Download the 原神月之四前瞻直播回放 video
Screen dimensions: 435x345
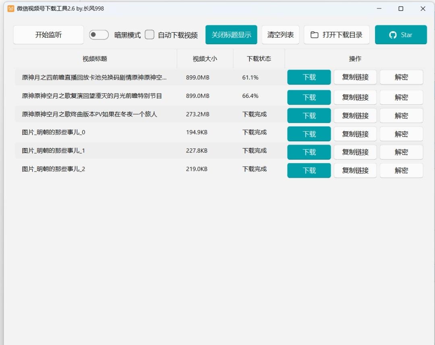tap(309, 77)
